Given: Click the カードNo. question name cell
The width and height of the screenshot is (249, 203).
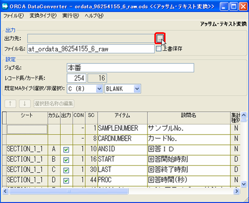Looking at the screenshot, I should [189, 140].
